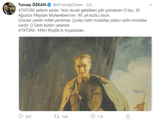Like the tweet with the heart icon

(x=93, y=117)
